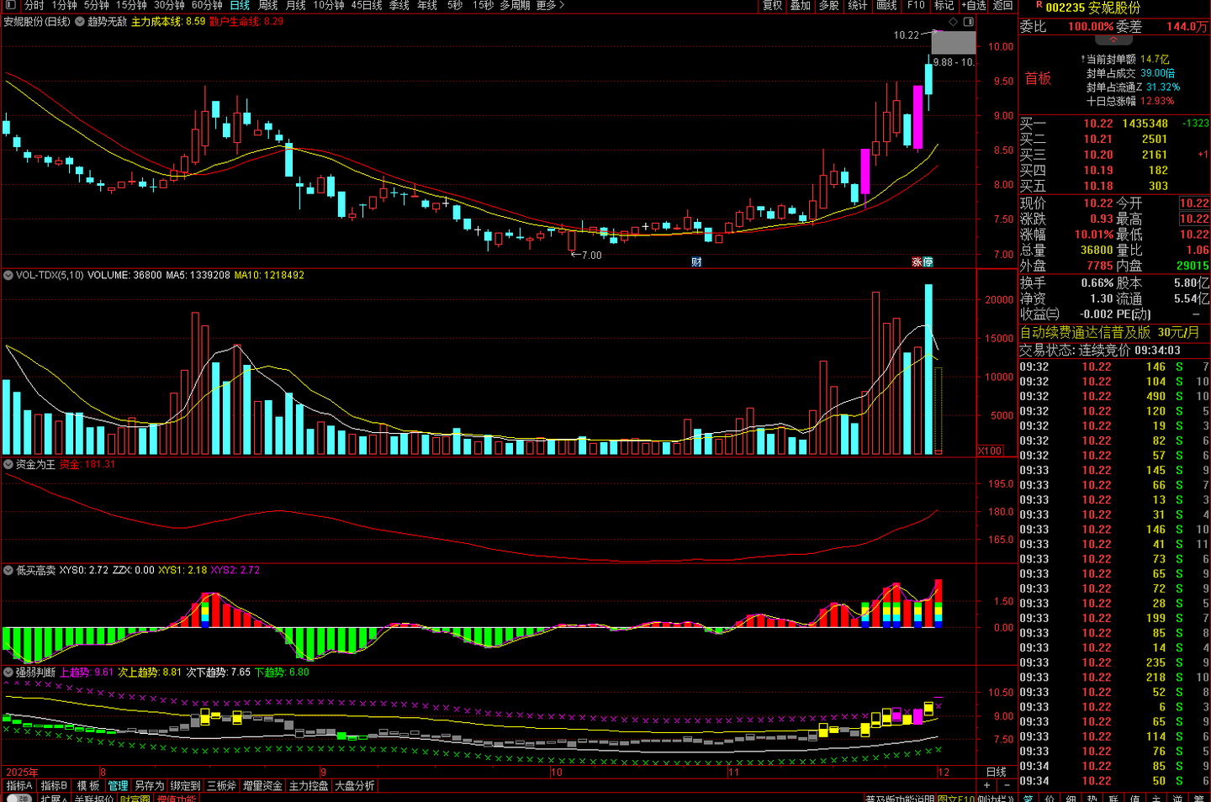Select the 10分钟 period
The width and height of the screenshot is (1211, 802).
(329, 5)
